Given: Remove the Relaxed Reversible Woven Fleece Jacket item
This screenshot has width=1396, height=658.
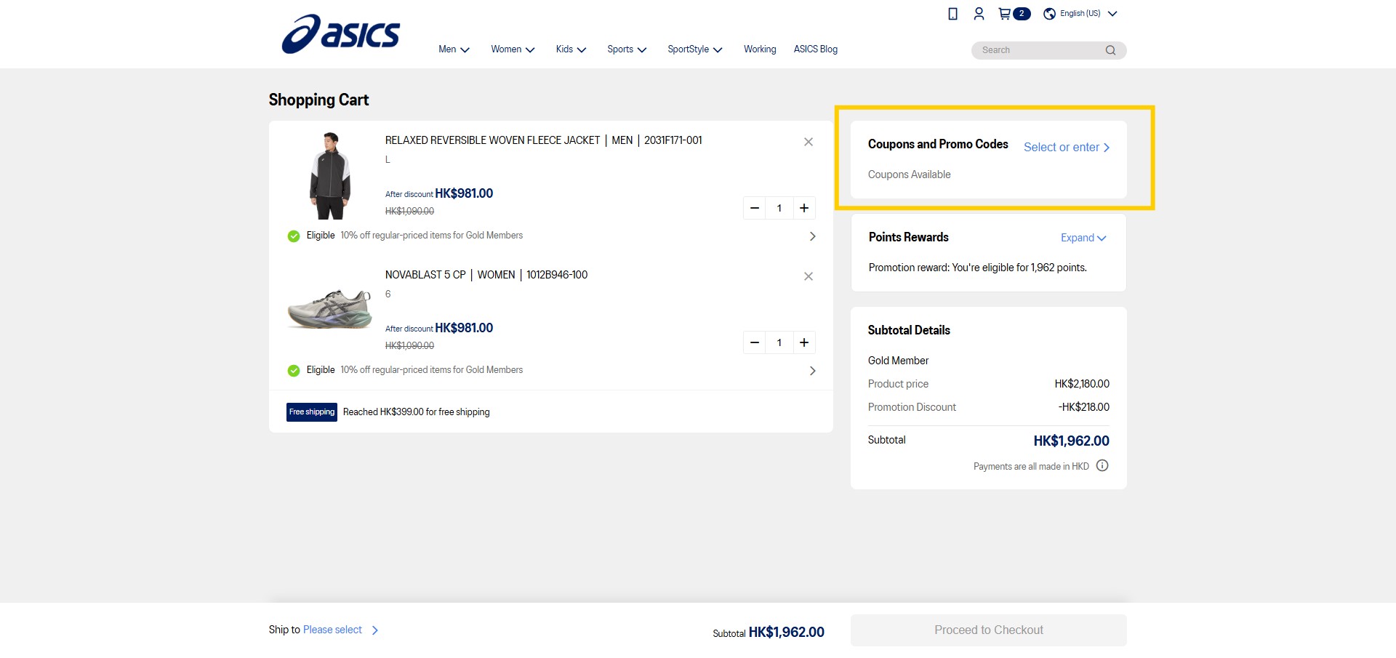Looking at the screenshot, I should tap(809, 142).
